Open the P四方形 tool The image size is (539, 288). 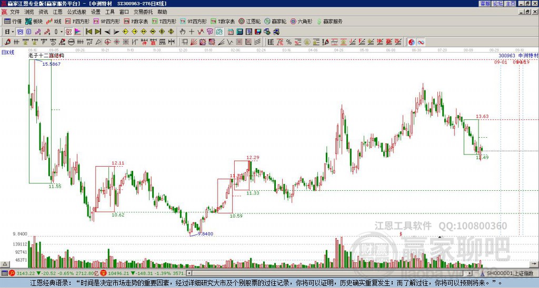(x=77, y=21)
